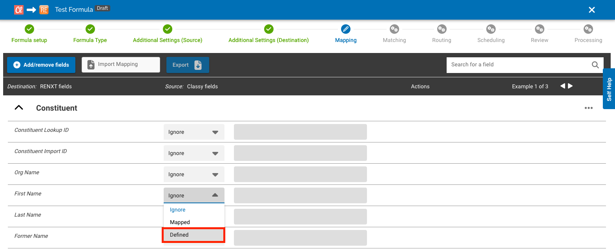Screen dimensions: 615x250
Task: Open Constituent Import ID mapping dropdown
Action: point(194,153)
